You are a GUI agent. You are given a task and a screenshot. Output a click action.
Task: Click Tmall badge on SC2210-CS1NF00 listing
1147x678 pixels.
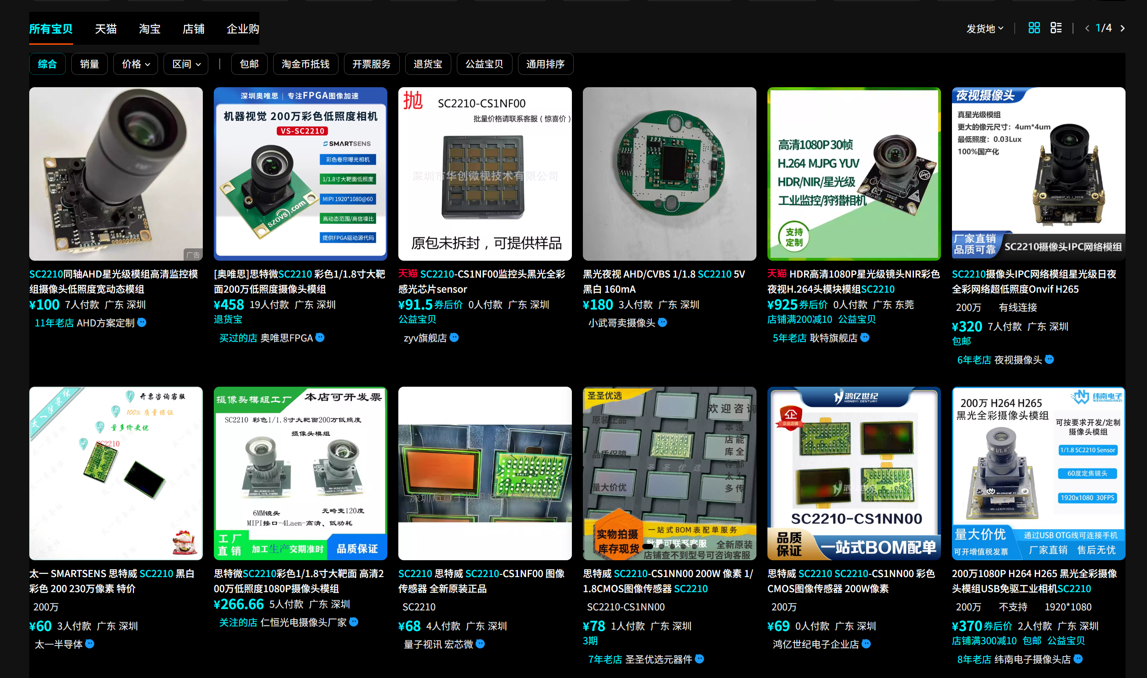coord(407,273)
